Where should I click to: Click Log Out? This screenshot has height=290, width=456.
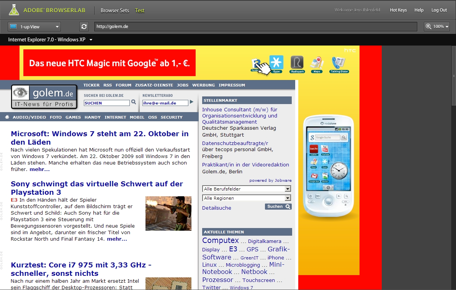[439, 10]
